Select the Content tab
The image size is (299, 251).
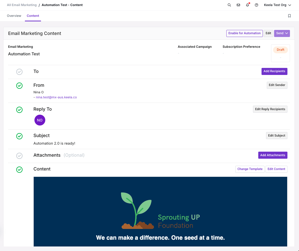[33, 16]
